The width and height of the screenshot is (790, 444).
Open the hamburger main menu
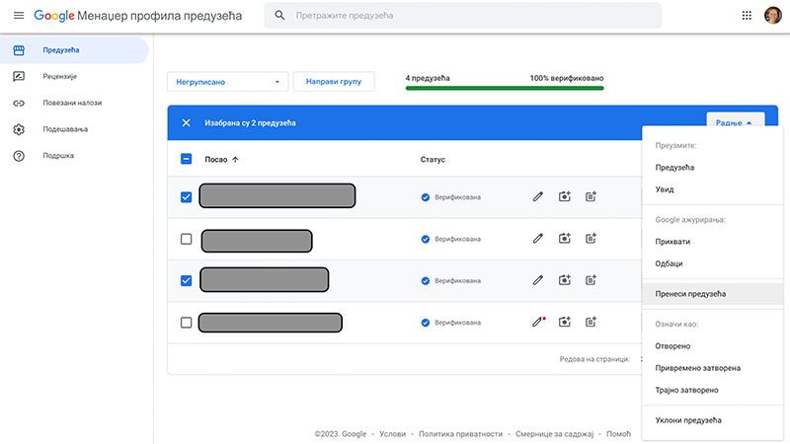(19, 16)
